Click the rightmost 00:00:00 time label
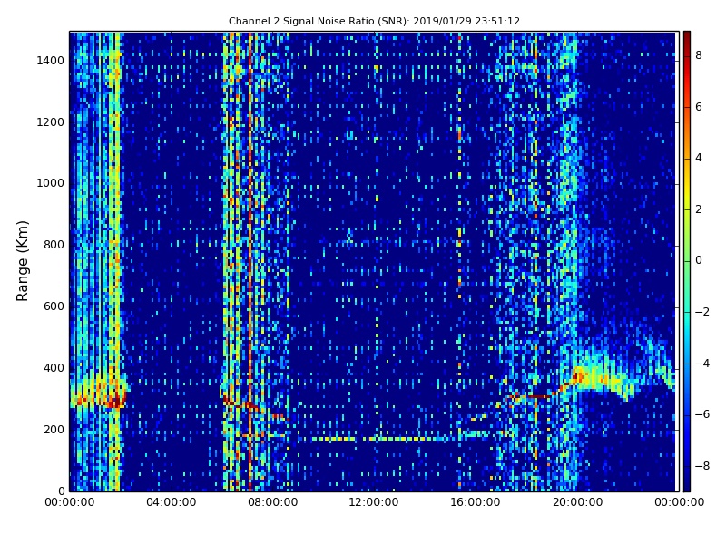The width and height of the screenshot is (726, 544). pos(679,502)
